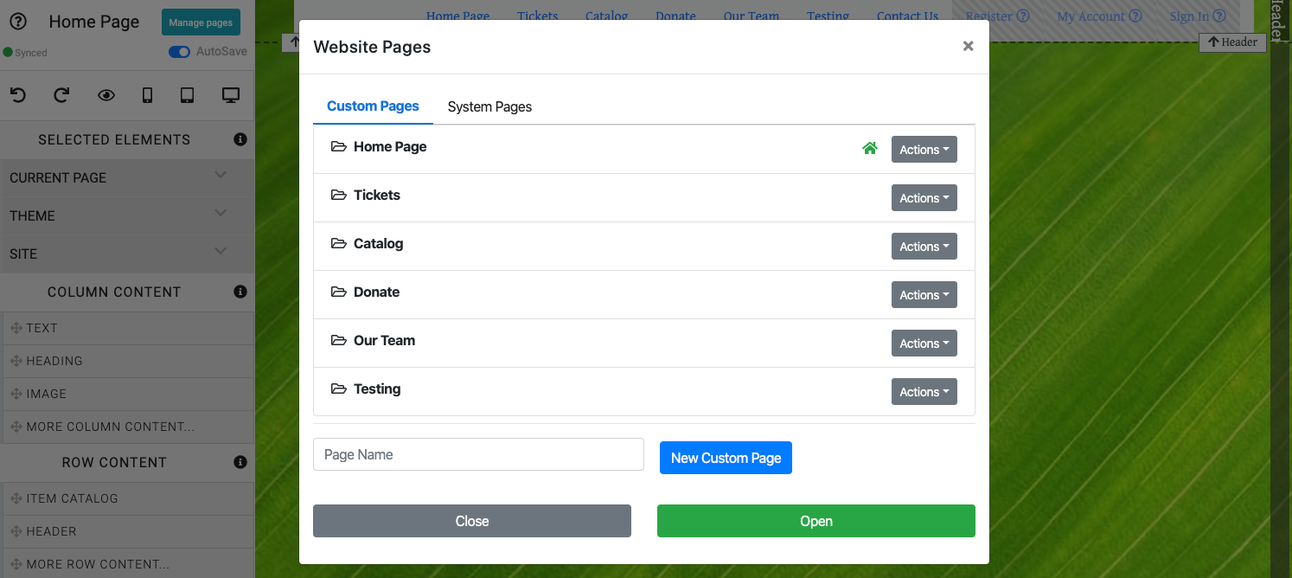Open the Actions dropdown for Our Team
Screen dimensions: 1292x578
point(924,344)
